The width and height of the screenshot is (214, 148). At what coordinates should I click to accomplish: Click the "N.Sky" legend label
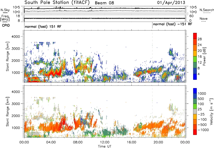click(5, 10)
